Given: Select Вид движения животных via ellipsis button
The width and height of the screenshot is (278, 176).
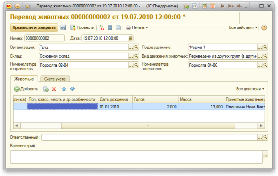Looking at the screenshot, I should pyautogui.click(x=260, y=56).
